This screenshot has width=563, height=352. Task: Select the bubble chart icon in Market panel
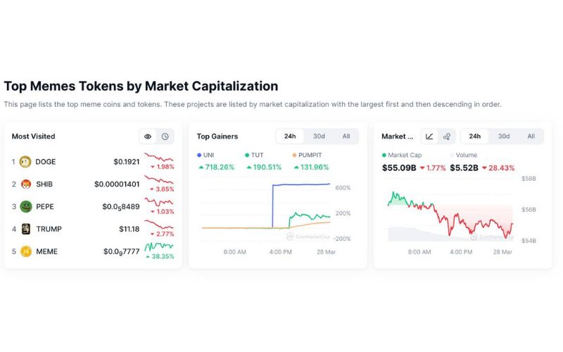tap(446, 137)
